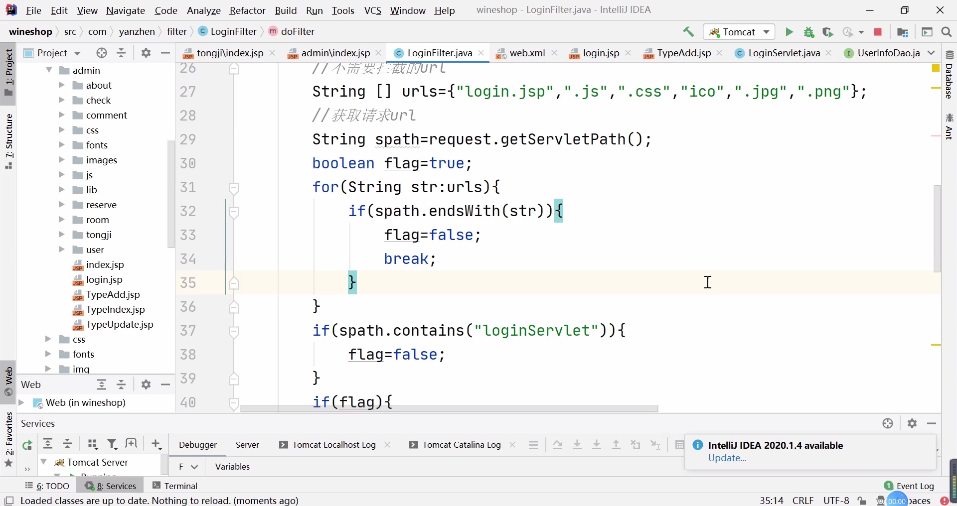Expand the tongji folder in project tree
The width and height of the screenshot is (957, 506).
[62, 235]
